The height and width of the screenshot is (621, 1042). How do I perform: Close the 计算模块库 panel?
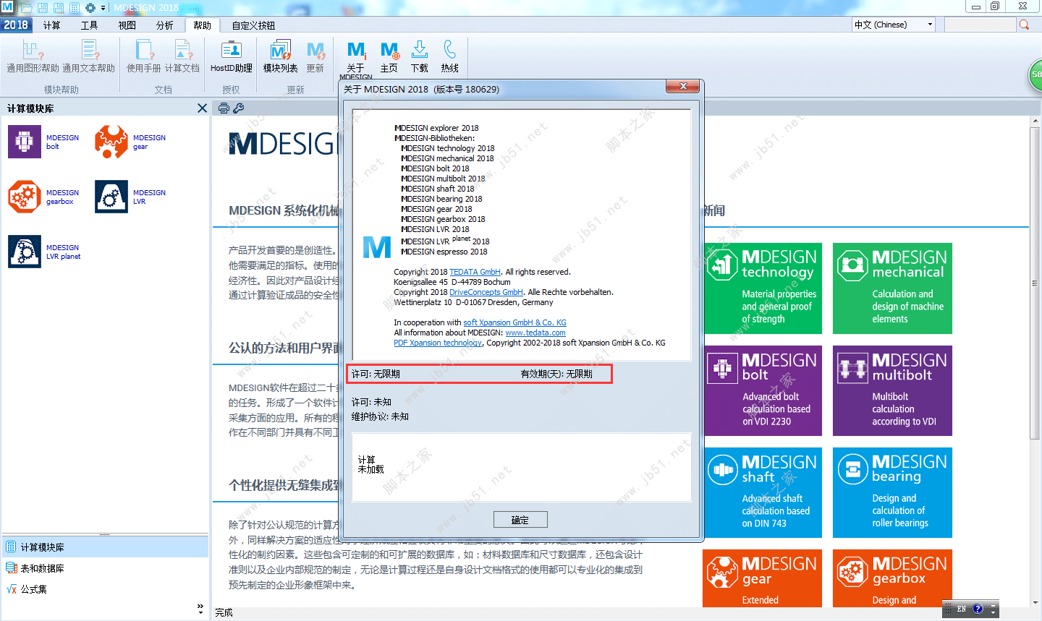[202, 108]
